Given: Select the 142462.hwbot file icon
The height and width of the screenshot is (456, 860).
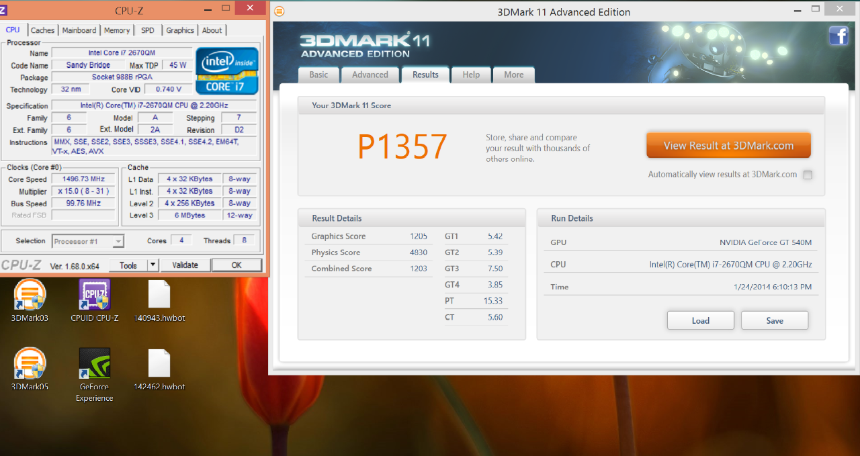Looking at the screenshot, I should click(x=159, y=369).
